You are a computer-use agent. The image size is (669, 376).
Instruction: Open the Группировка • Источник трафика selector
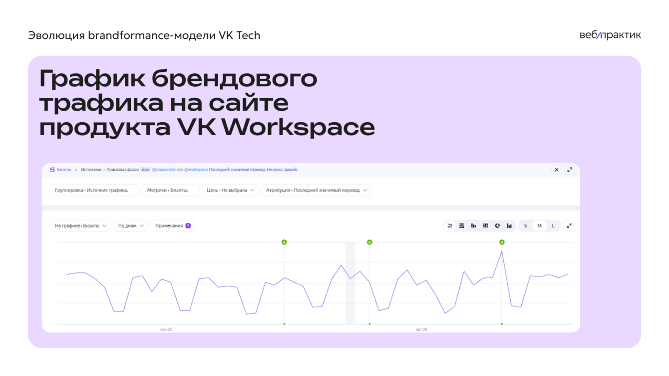(x=94, y=190)
